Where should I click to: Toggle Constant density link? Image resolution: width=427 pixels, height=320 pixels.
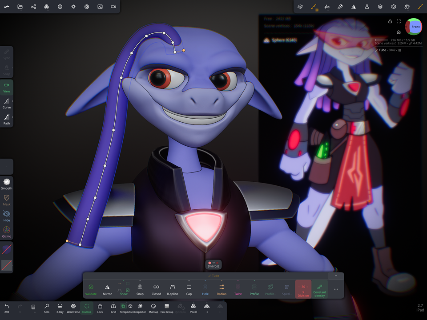tap(320, 289)
